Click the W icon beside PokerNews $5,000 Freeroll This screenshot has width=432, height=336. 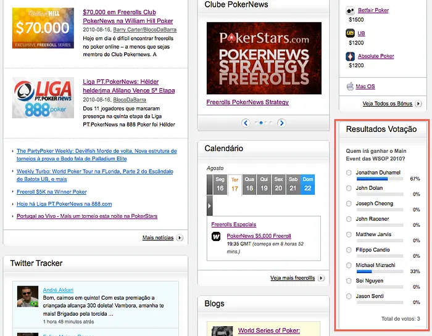(217, 236)
